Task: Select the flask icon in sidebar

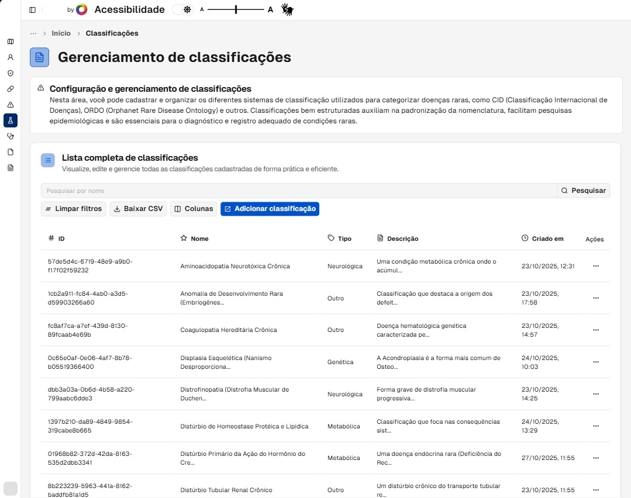Action: pyautogui.click(x=10, y=120)
